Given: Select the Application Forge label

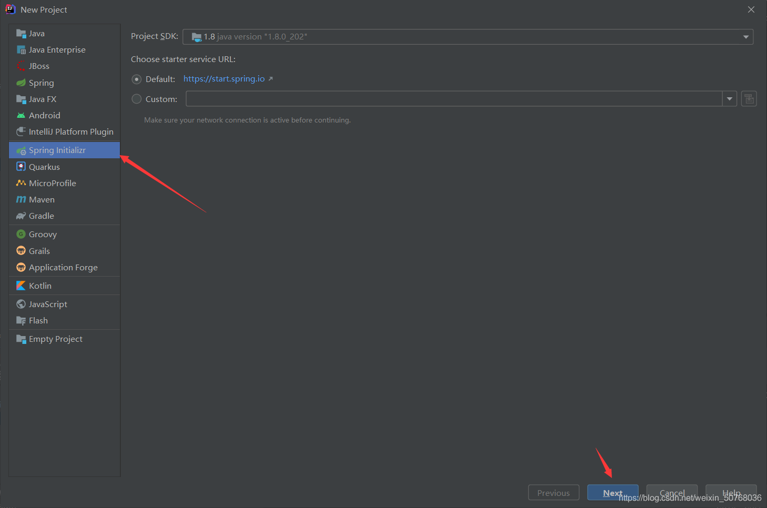Looking at the screenshot, I should click(x=64, y=268).
